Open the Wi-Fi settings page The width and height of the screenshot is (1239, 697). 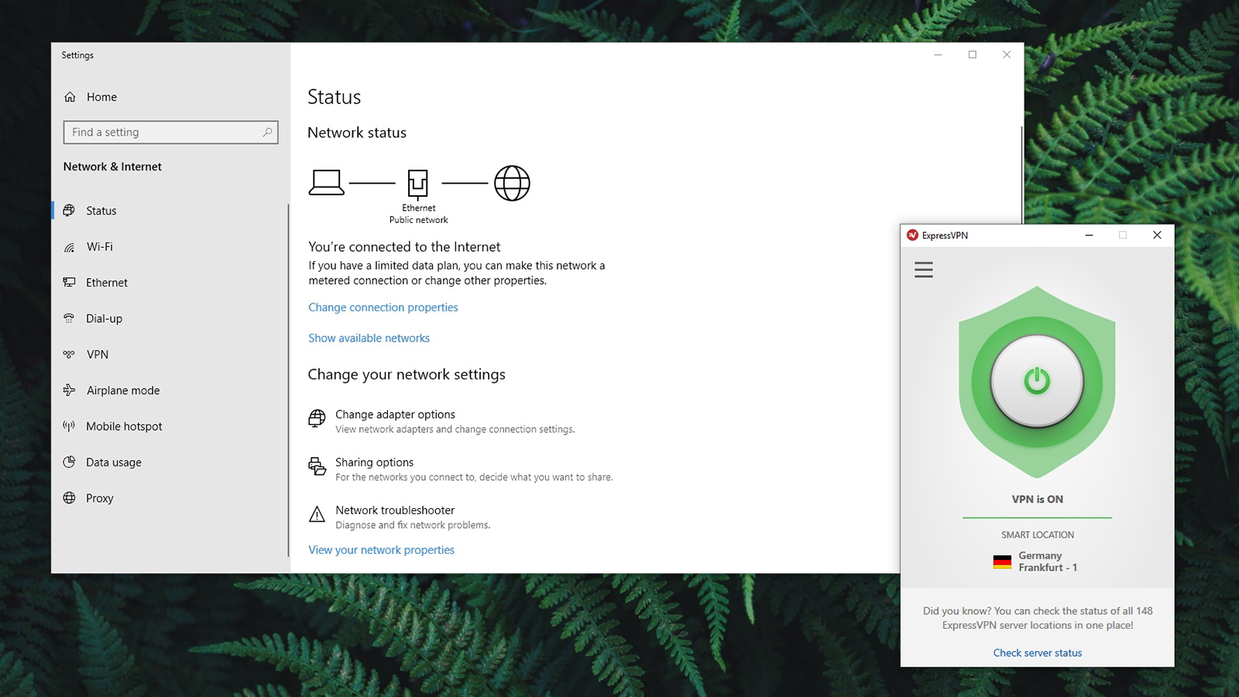pyautogui.click(x=99, y=247)
